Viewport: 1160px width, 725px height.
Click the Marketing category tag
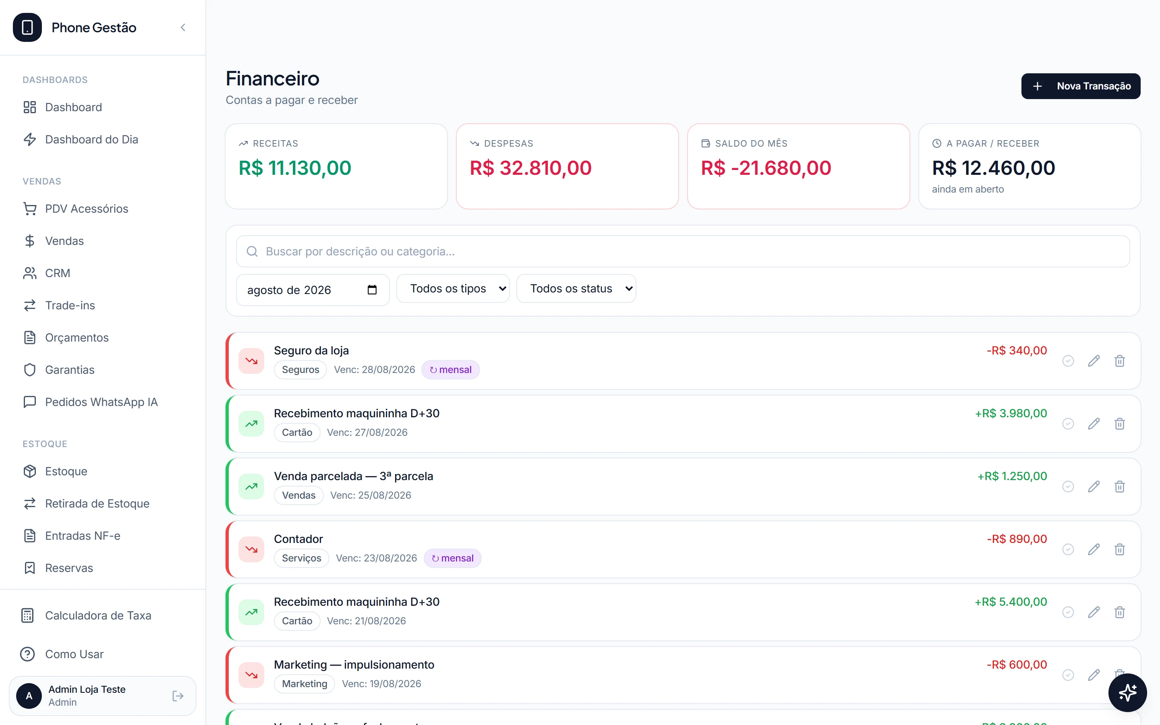[304, 684]
